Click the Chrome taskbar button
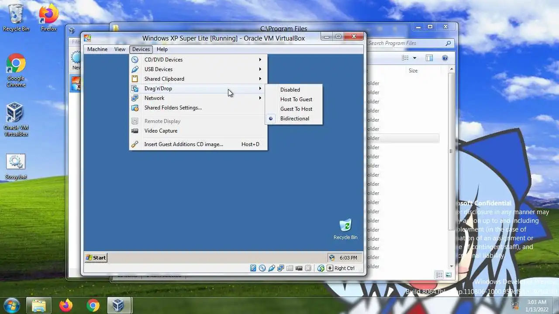 tap(93, 305)
